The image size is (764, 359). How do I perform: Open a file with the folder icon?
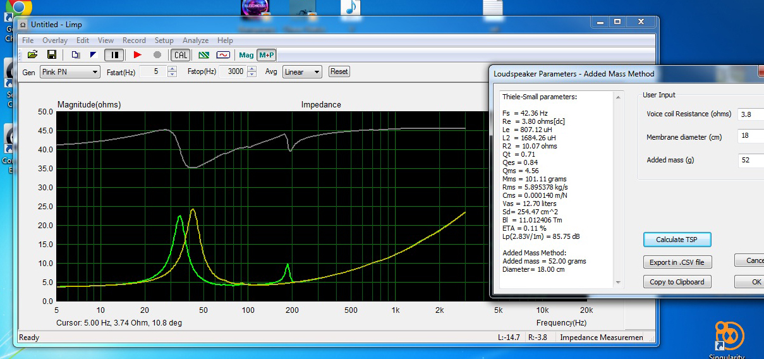click(32, 55)
